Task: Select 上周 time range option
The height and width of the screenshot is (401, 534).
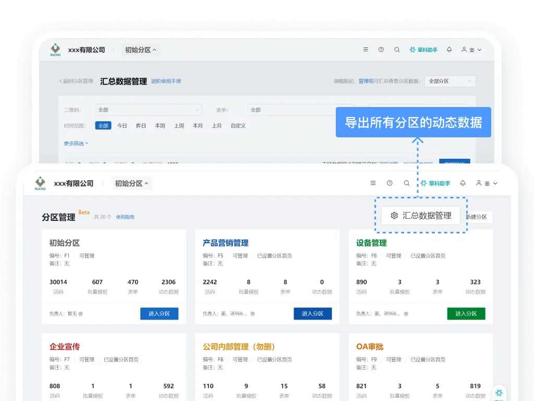Action: click(x=179, y=125)
